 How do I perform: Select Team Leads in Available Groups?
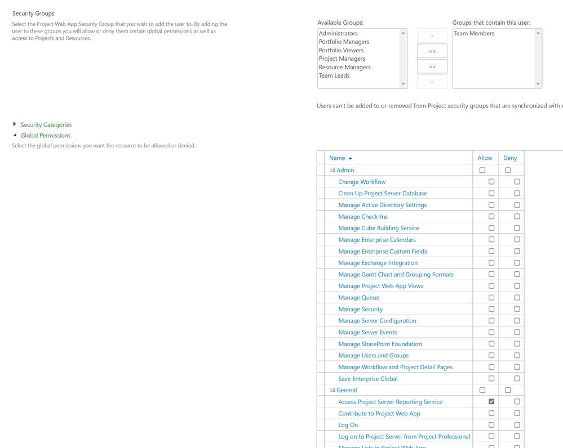click(x=334, y=75)
